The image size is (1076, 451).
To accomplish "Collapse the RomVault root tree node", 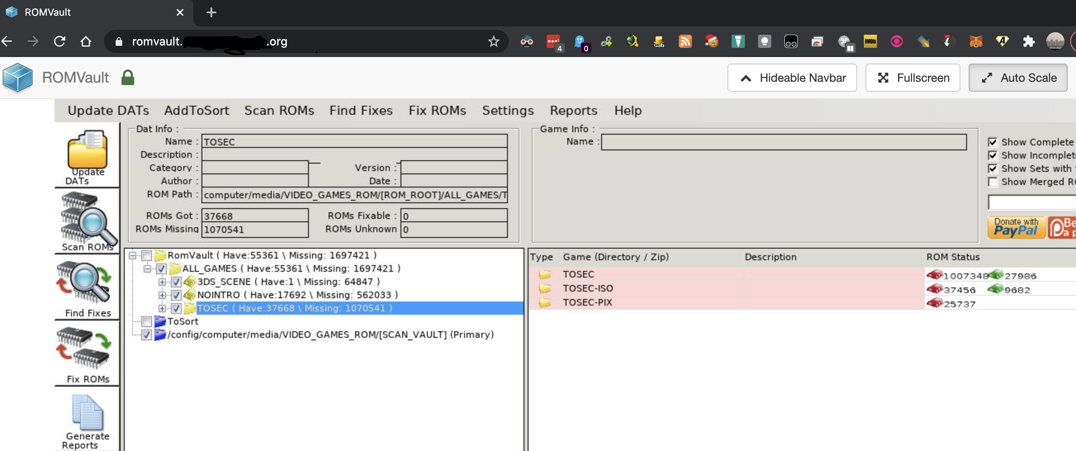I will click(x=133, y=255).
